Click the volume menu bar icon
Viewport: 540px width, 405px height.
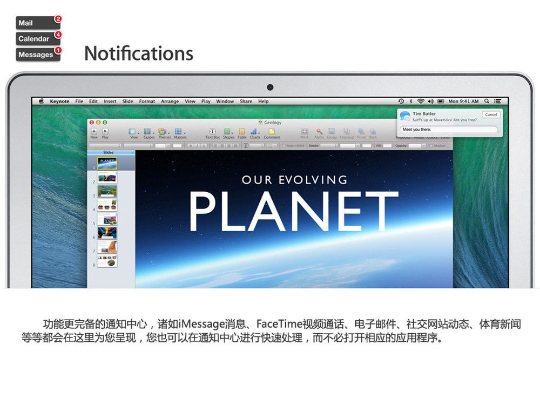[430, 102]
